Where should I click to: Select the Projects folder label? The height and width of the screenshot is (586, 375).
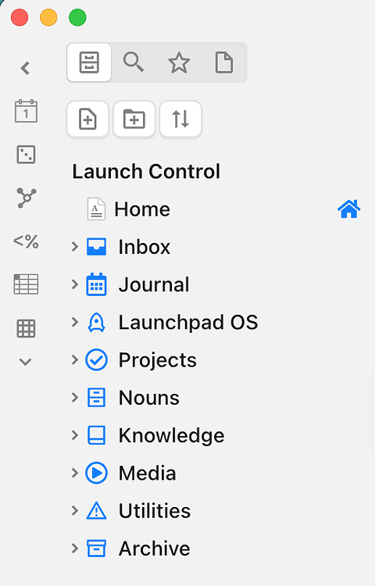pyautogui.click(x=157, y=360)
